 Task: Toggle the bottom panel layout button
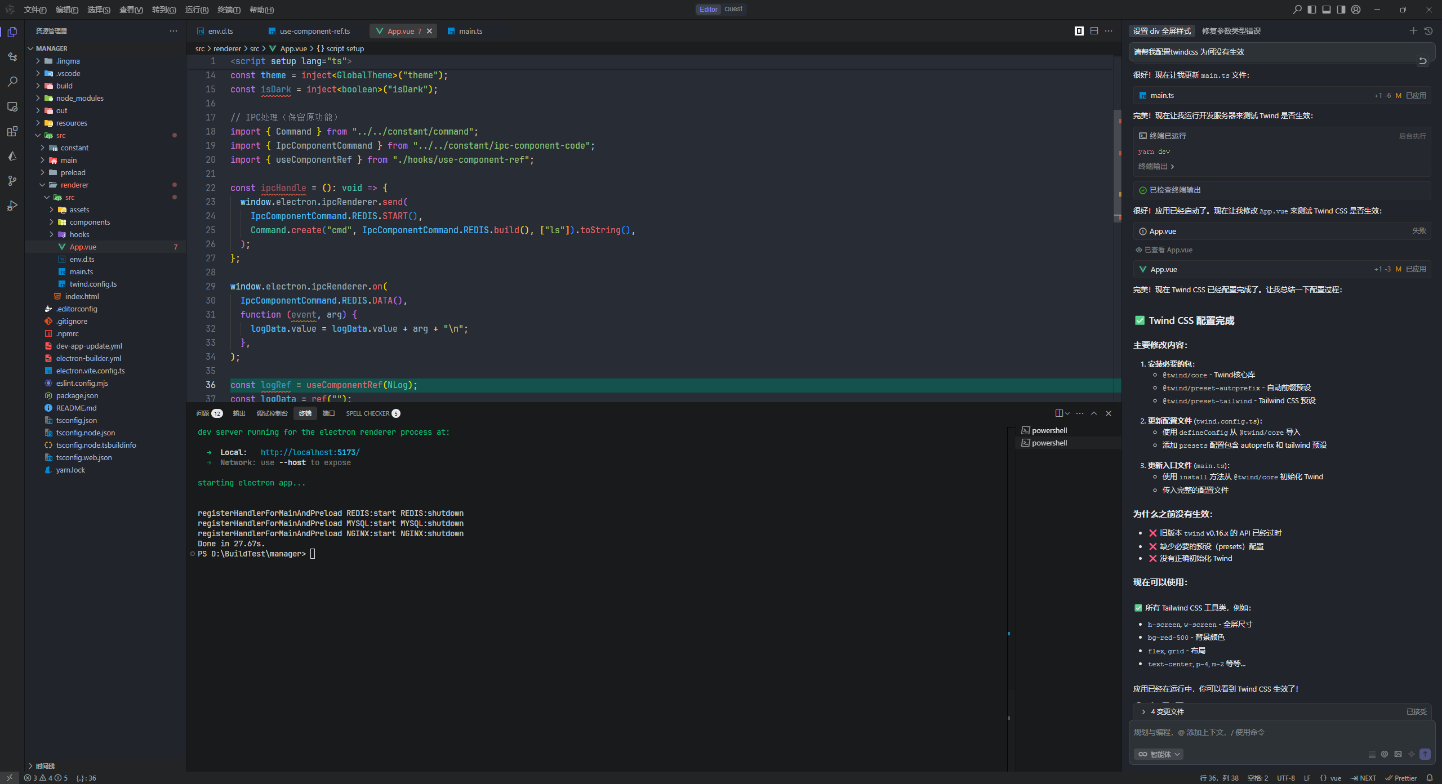[x=1327, y=10]
